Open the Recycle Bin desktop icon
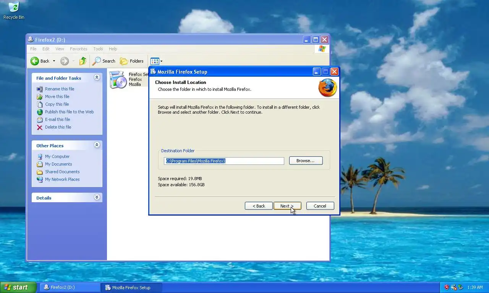489x293 pixels. pyautogui.click(x=14, y=11)
